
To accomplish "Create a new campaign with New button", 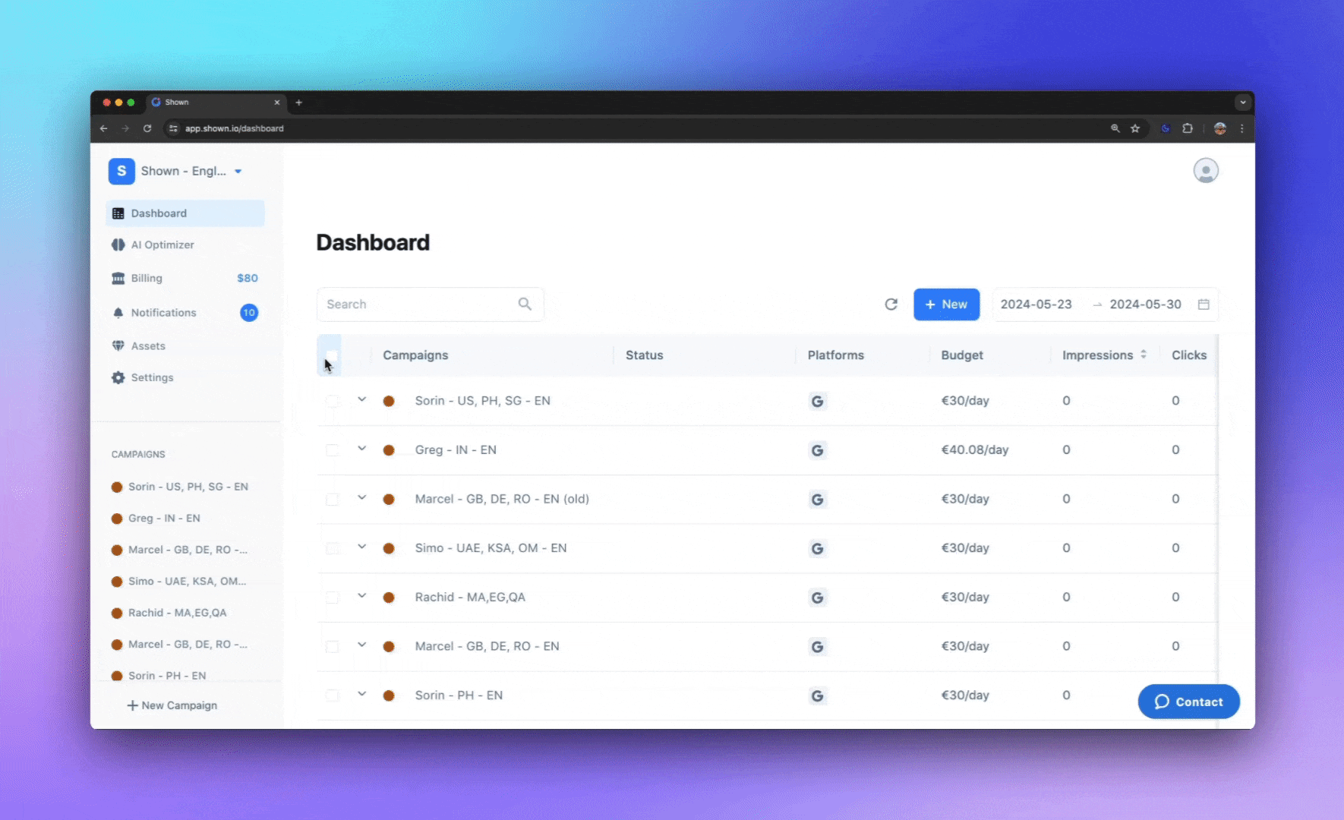I will pyautogui.click(x=946, y=304).
